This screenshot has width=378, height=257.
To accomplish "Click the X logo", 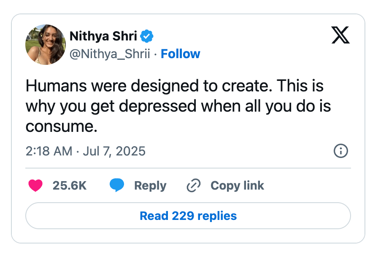I will point(340,37).
